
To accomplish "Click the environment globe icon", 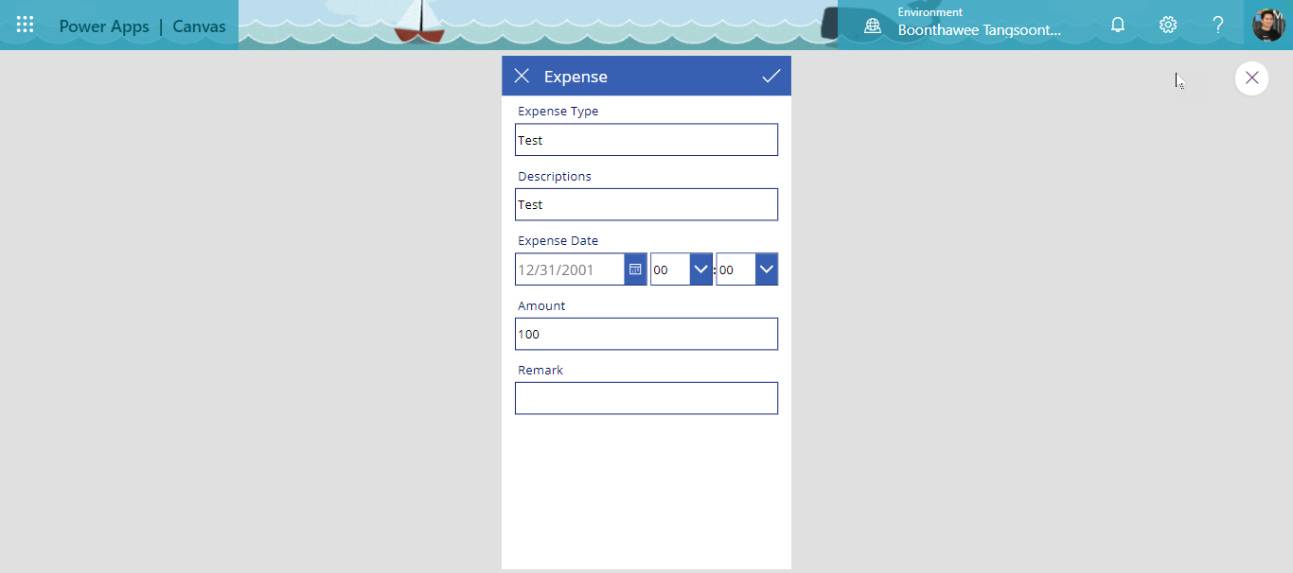I will 873,26.
